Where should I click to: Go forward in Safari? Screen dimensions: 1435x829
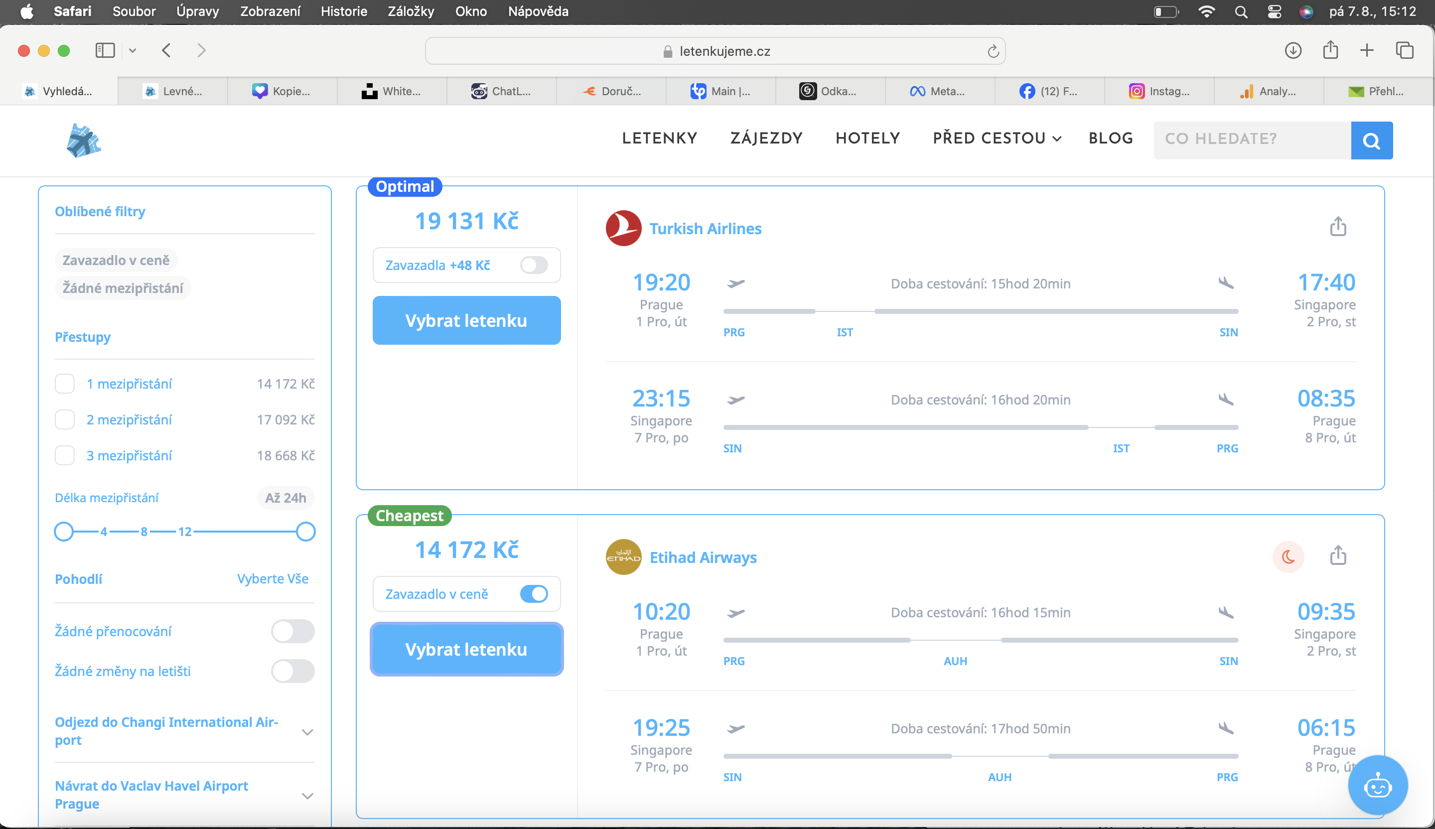201,51
